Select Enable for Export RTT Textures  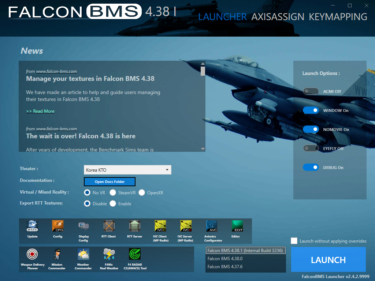tap(113, 203)
